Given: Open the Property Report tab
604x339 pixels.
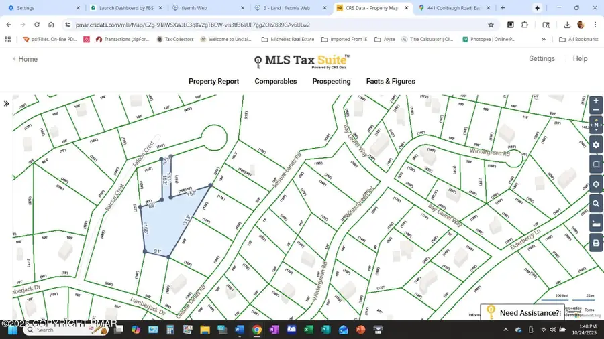Looking at the screenshot, I should tap(213, 82).
